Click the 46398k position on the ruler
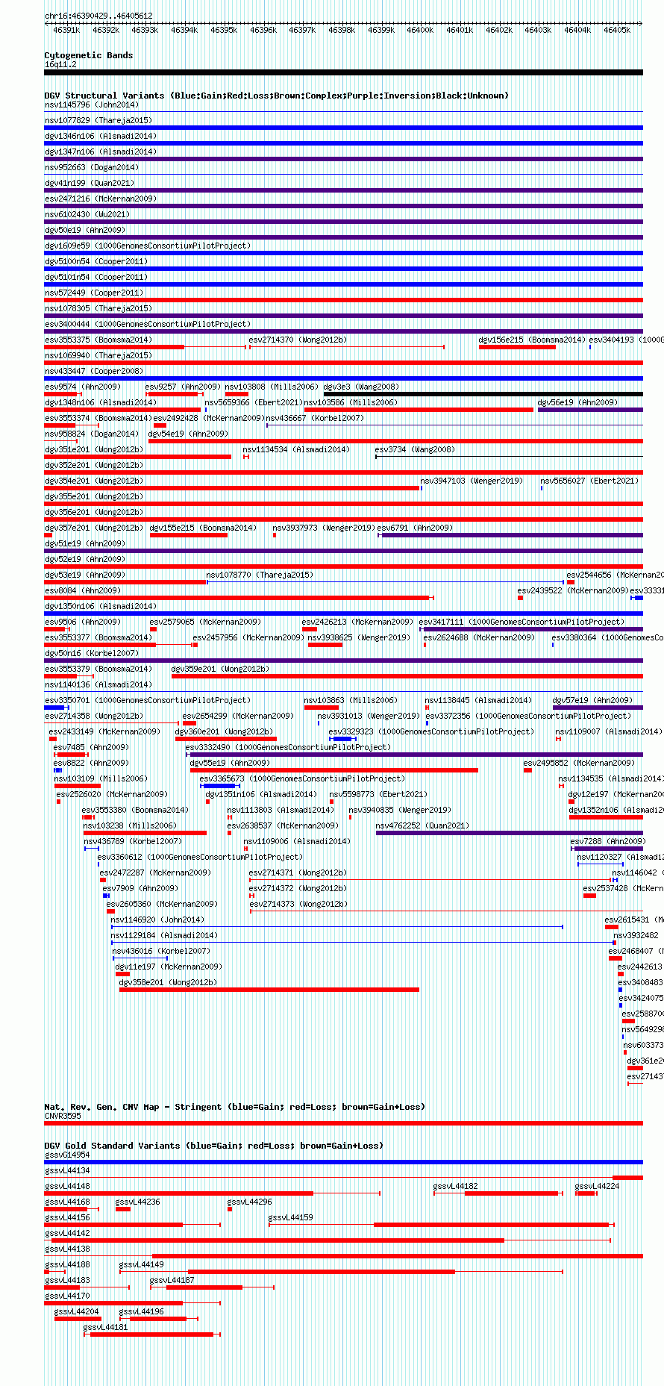Screen dimensions: 664x1386 tap(342, 30)
